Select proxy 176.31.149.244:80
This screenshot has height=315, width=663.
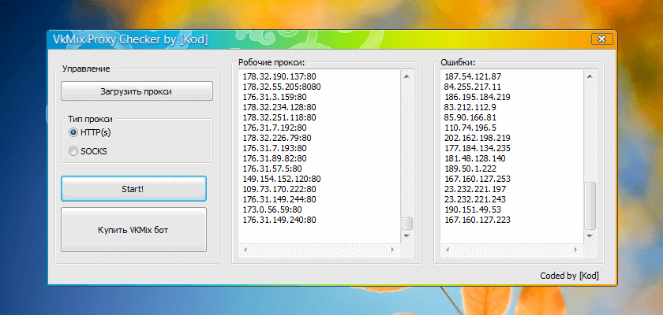(x=279, y=199)
